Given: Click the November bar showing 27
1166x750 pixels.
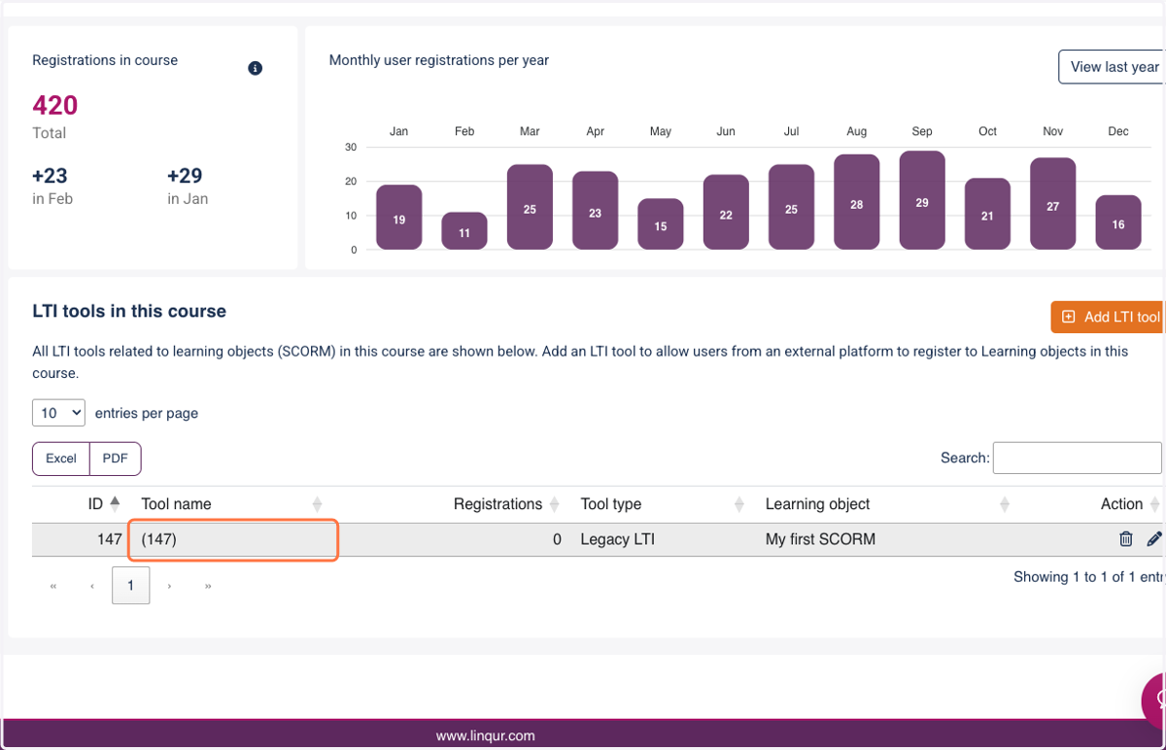Looking at the screenshot, I should (x=1053, y=203).
